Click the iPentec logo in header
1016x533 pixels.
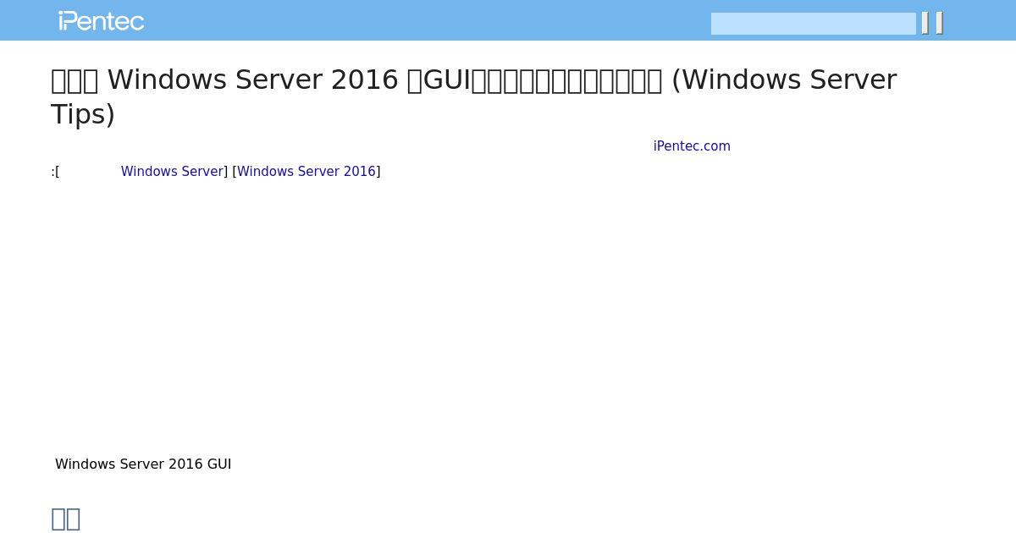[x=102, y=21]
